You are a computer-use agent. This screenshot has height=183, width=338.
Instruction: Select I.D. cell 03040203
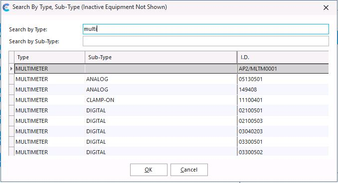click(283, 131)
